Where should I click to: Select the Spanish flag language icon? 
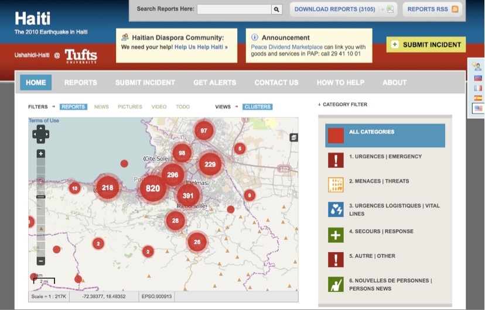pyautogui.click(x=478, y=98)
